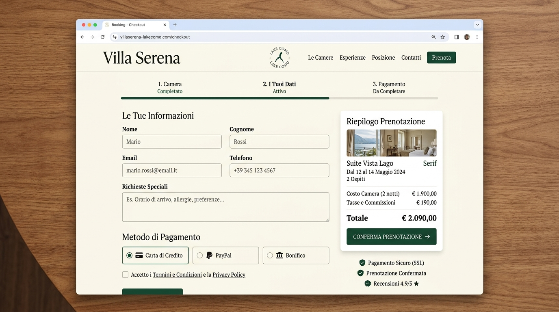
Task: Click the total amount € 2.090,00
Action: tap(419, 218)
